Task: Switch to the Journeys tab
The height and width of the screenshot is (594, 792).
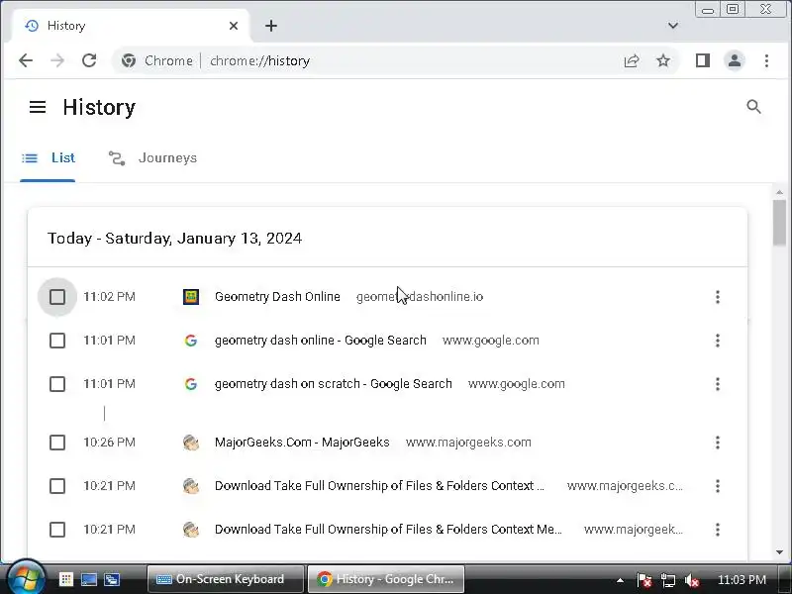Action: 155,158
